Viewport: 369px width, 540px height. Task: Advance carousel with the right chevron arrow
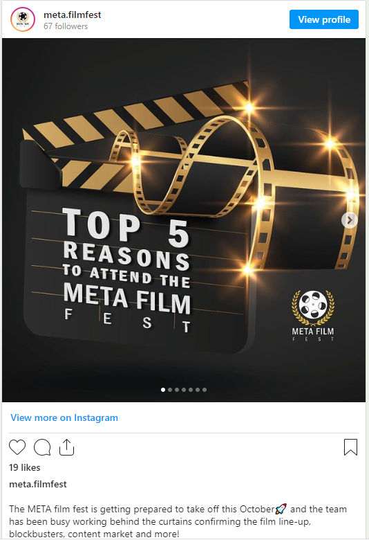pyautogui.click(x=350, y=219)
